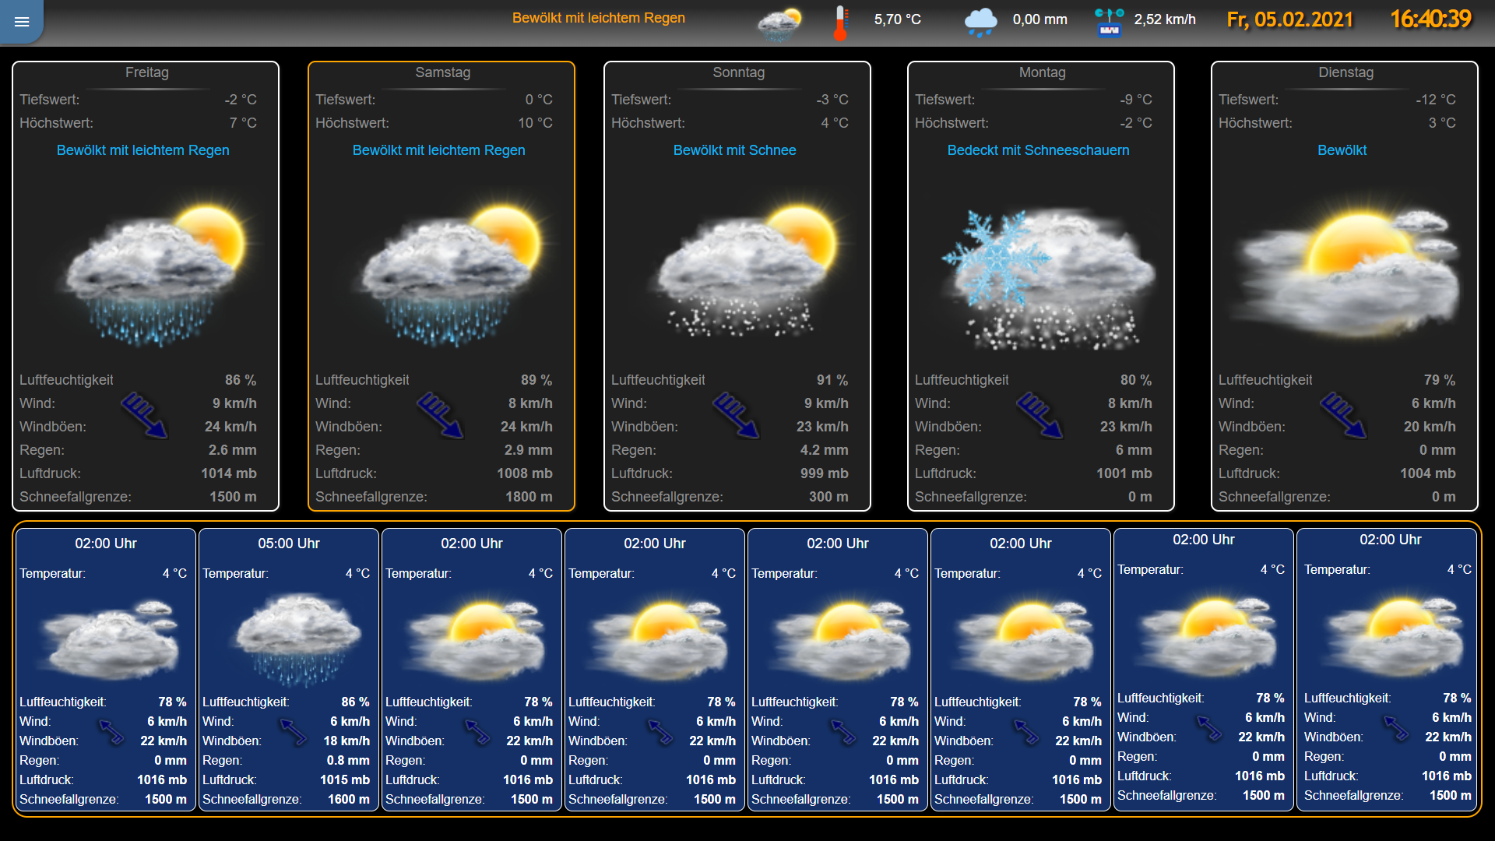1495x841 pixels.
Task: Select the Sonntag day header
Action: click(738, 72)
